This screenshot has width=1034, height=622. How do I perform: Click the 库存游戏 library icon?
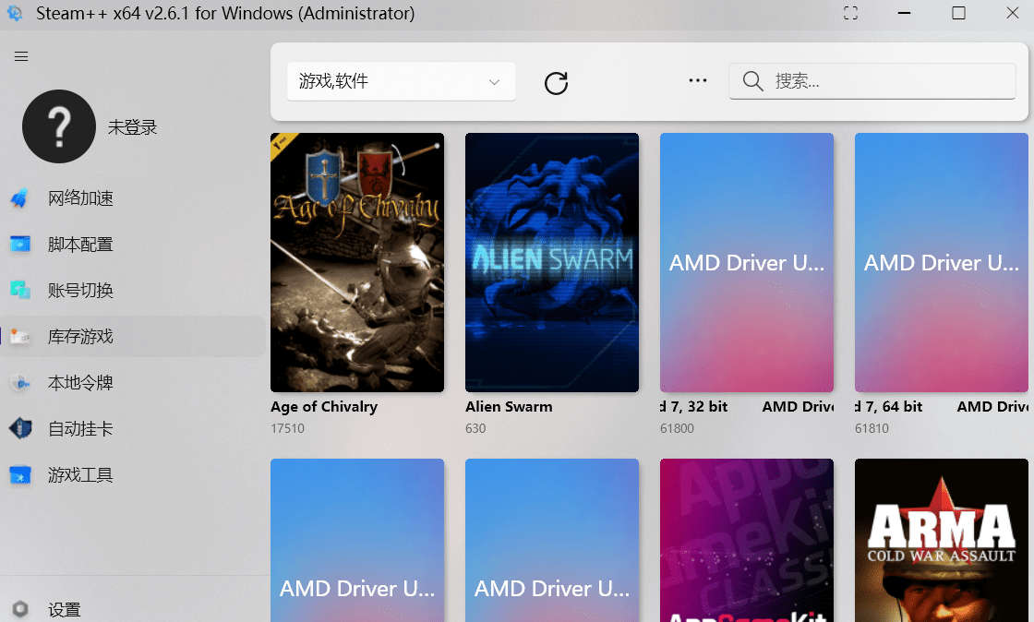tap(19, 337)
